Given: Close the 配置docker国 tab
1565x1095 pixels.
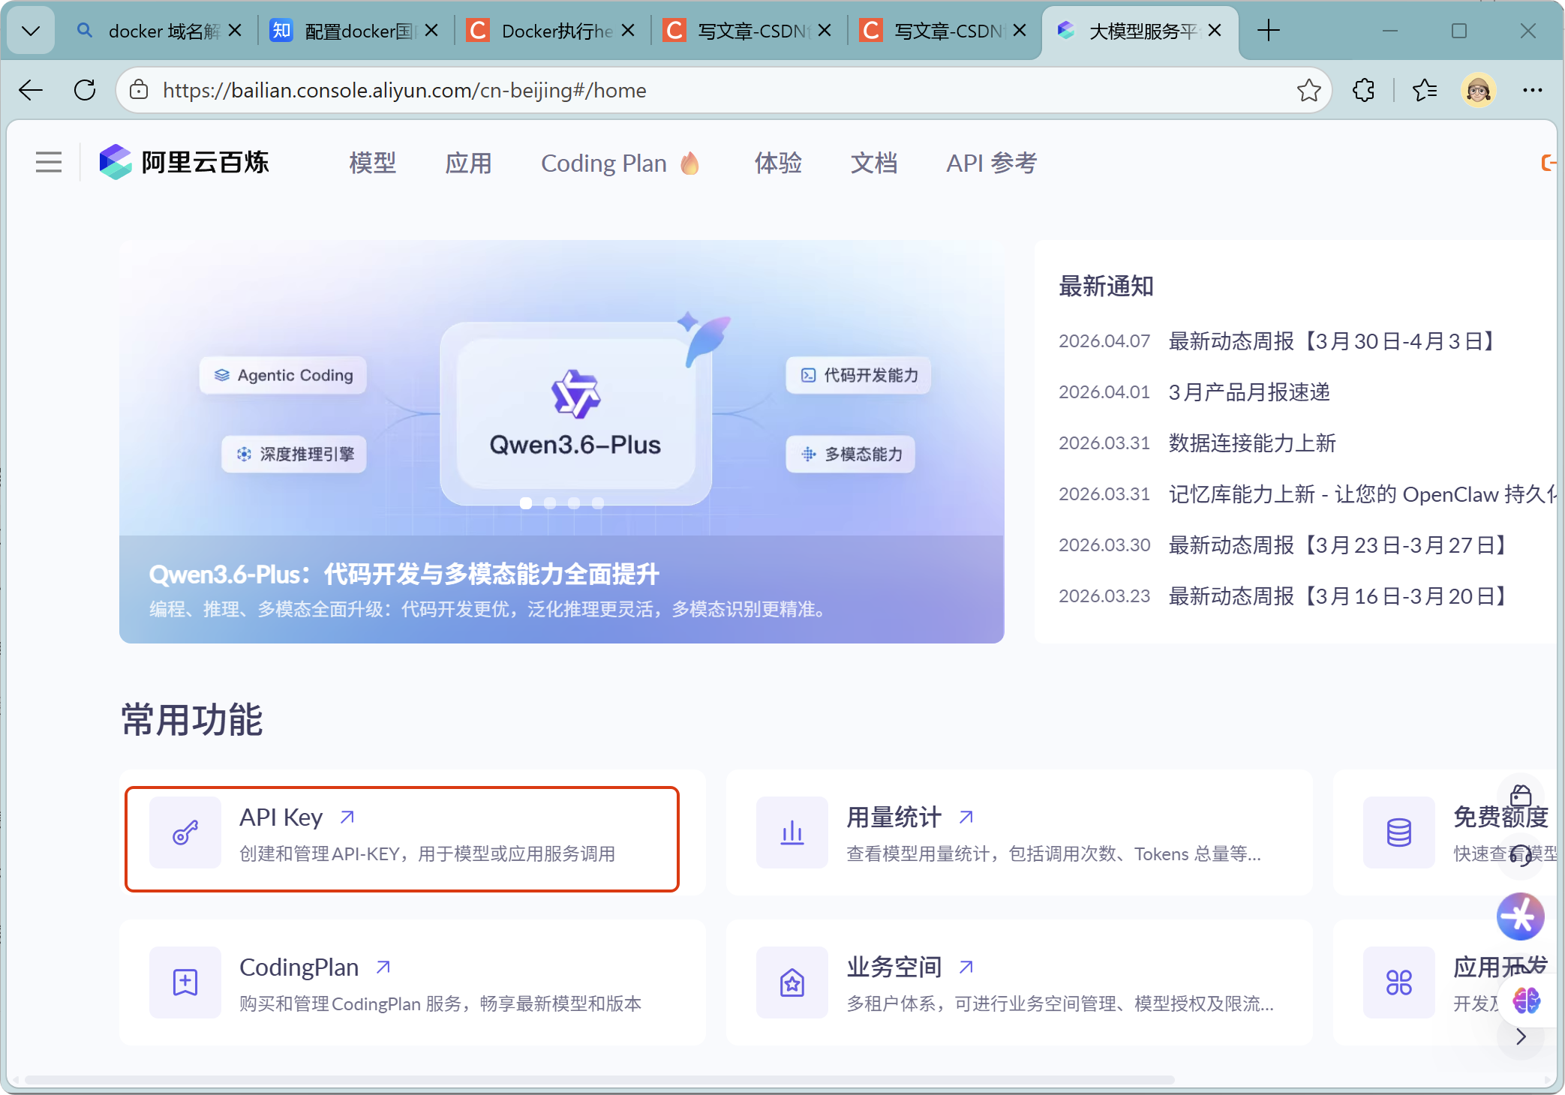Looking at the screenshot, I should click(x=431, y=31).
